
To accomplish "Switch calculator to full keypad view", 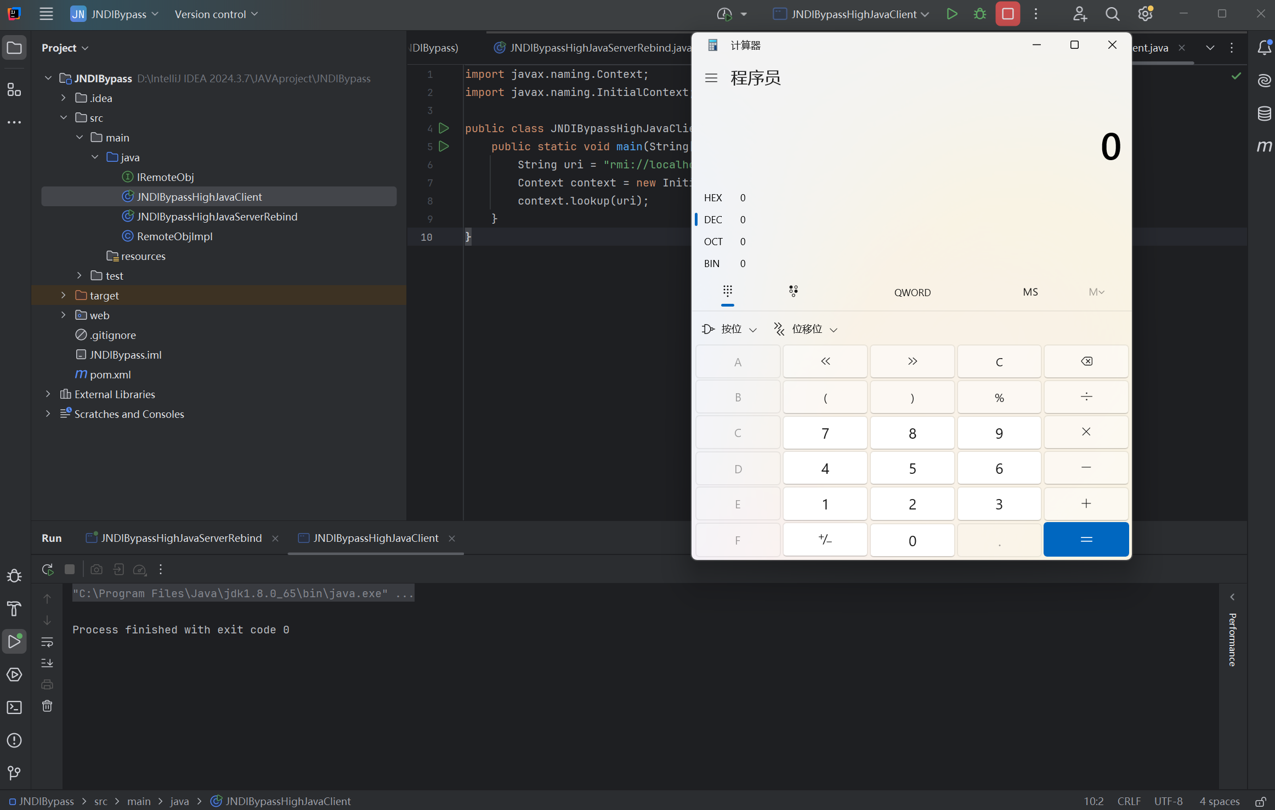I will [x=728, y=291].
